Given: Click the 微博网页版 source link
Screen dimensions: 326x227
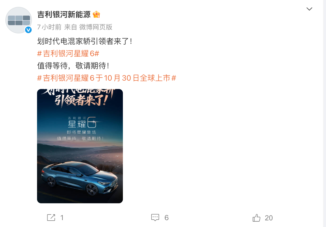Looking at the screenshot, I should (96, 27).
